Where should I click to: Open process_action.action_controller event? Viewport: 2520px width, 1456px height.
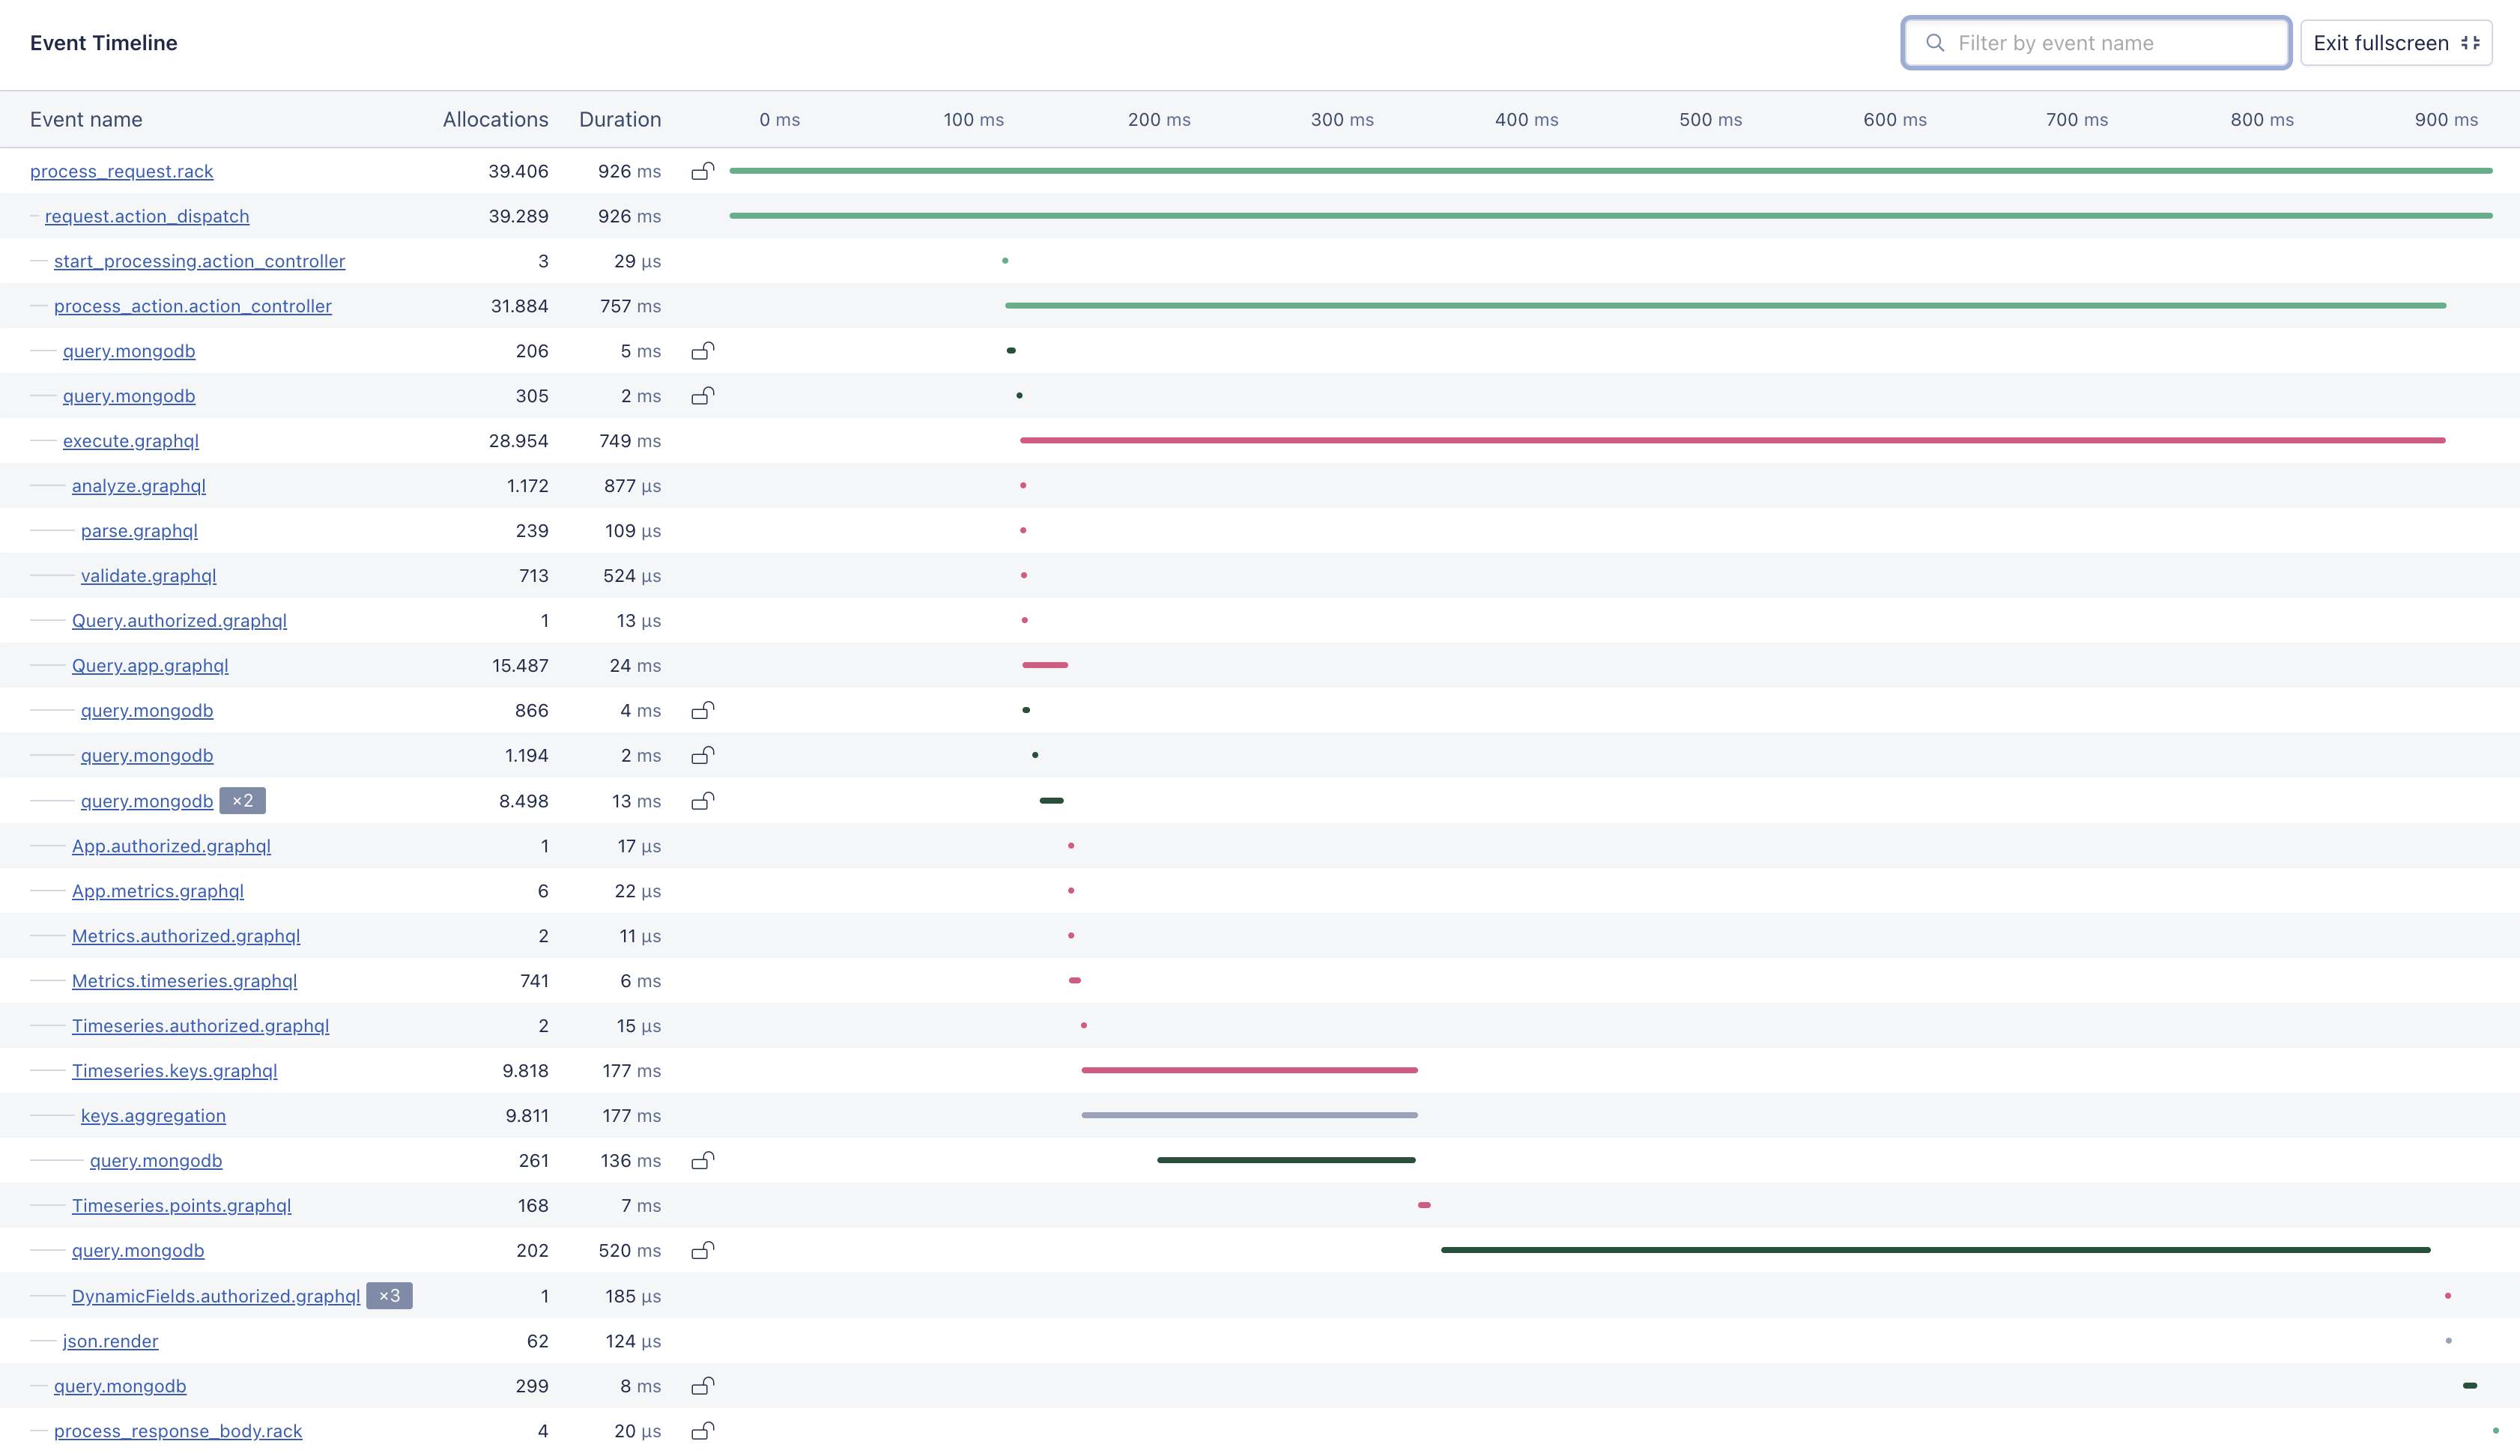192,306
